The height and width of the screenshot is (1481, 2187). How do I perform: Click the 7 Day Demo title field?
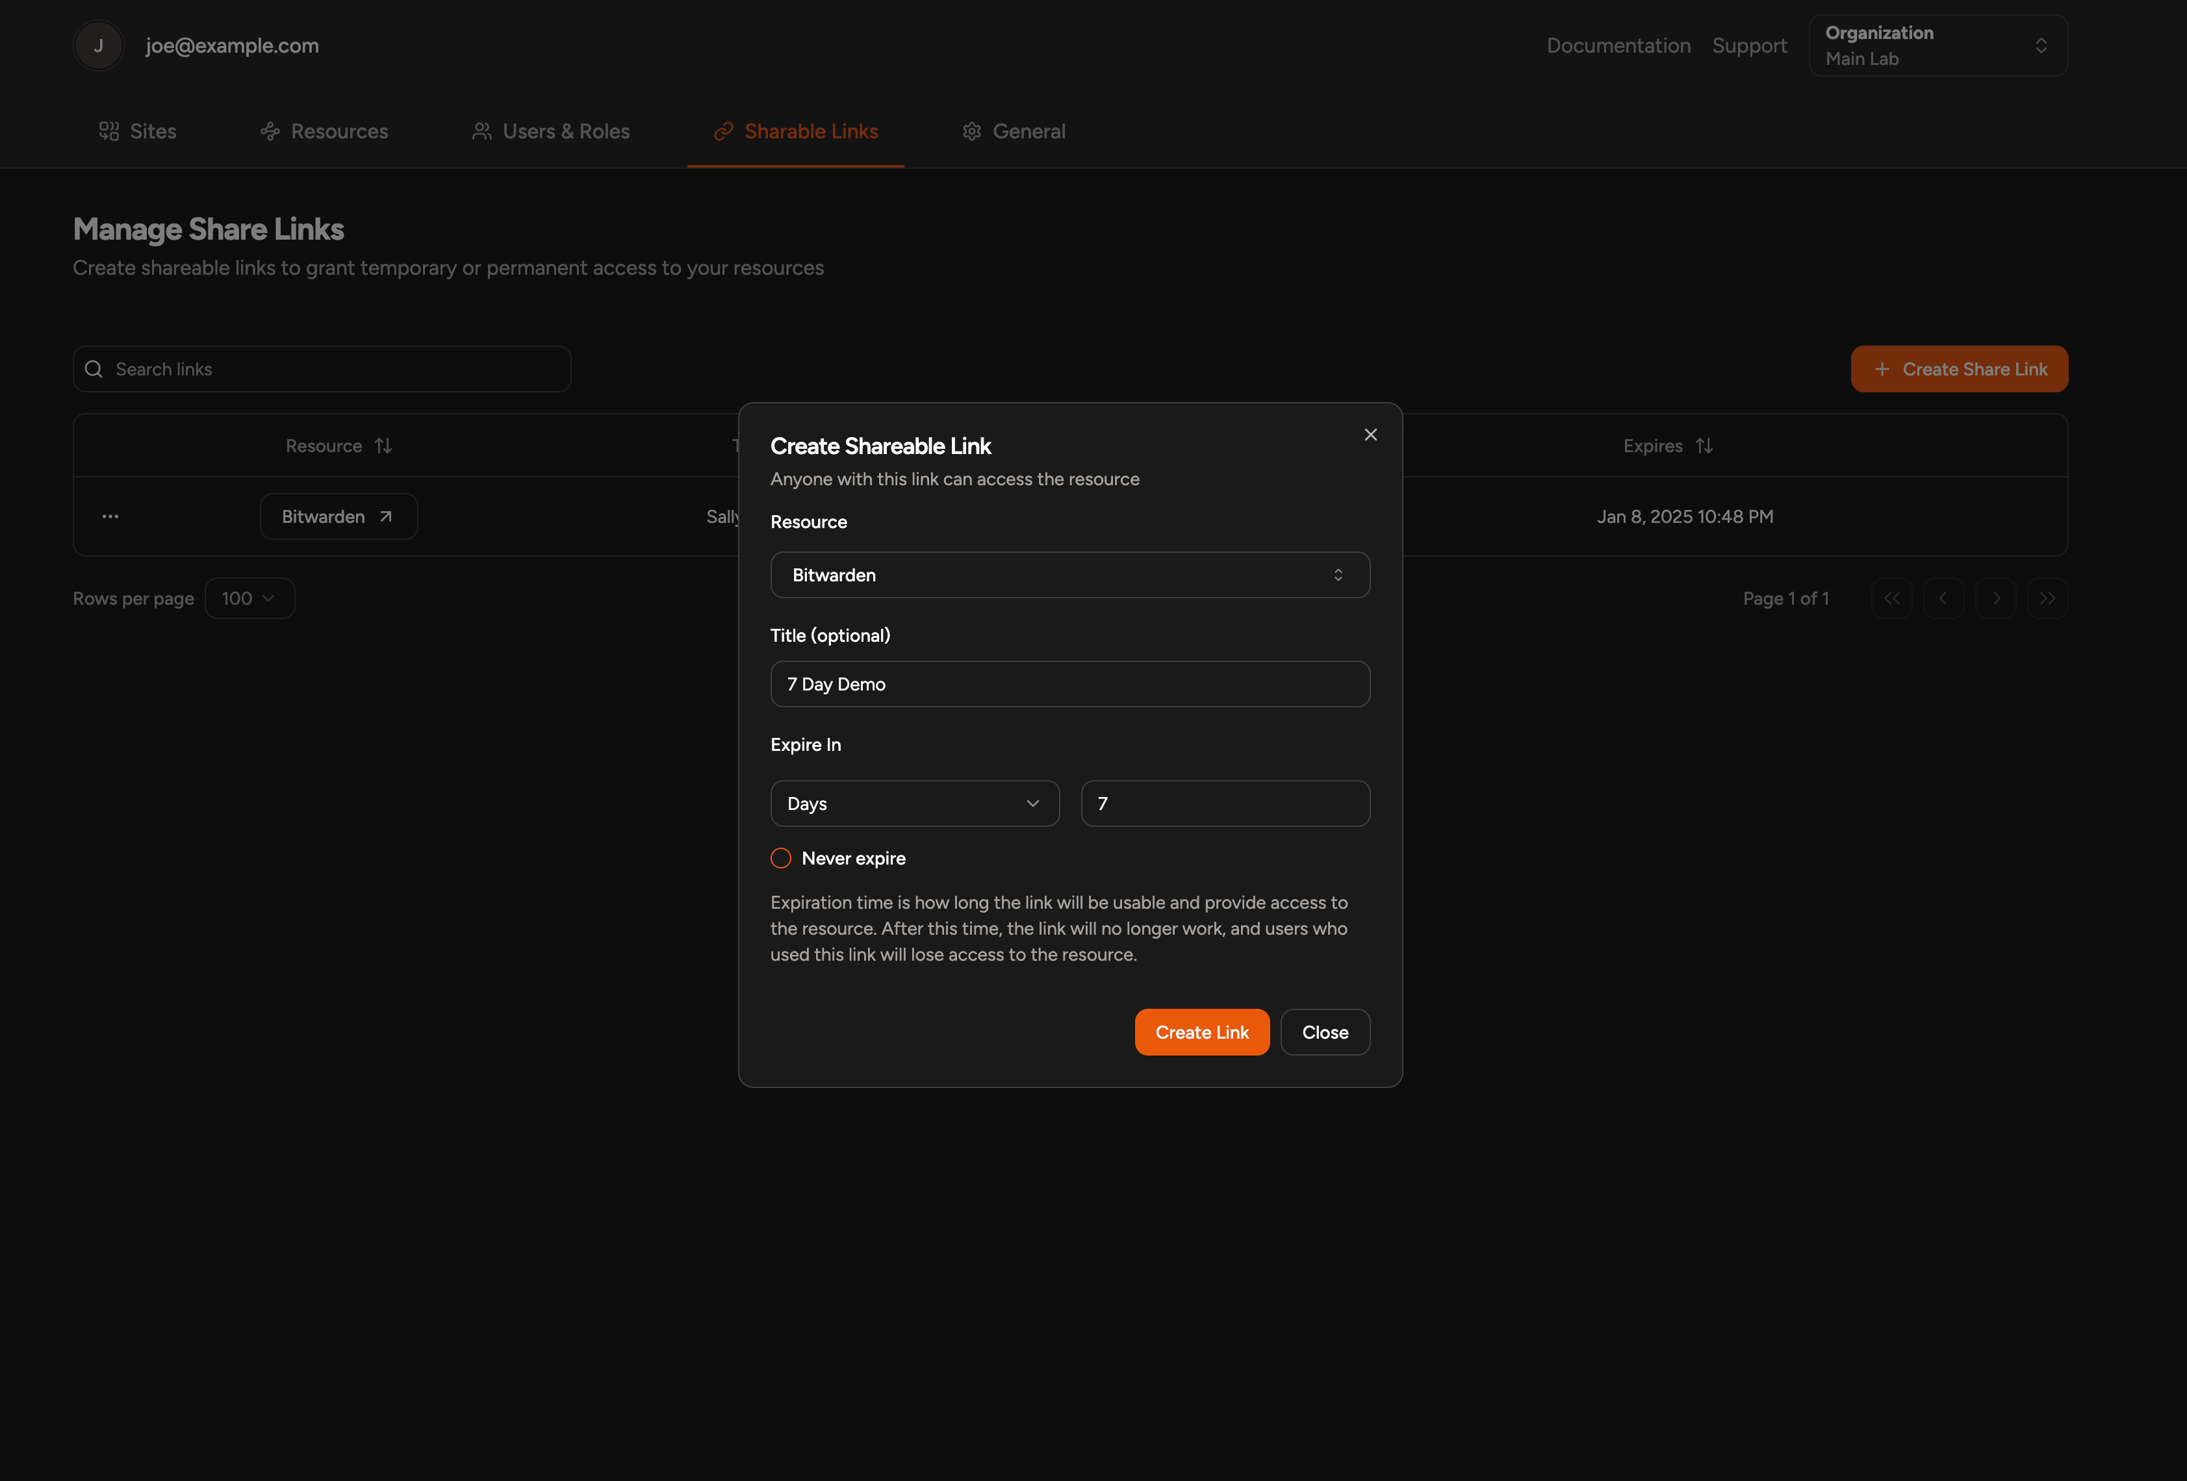pos(1070,684)
